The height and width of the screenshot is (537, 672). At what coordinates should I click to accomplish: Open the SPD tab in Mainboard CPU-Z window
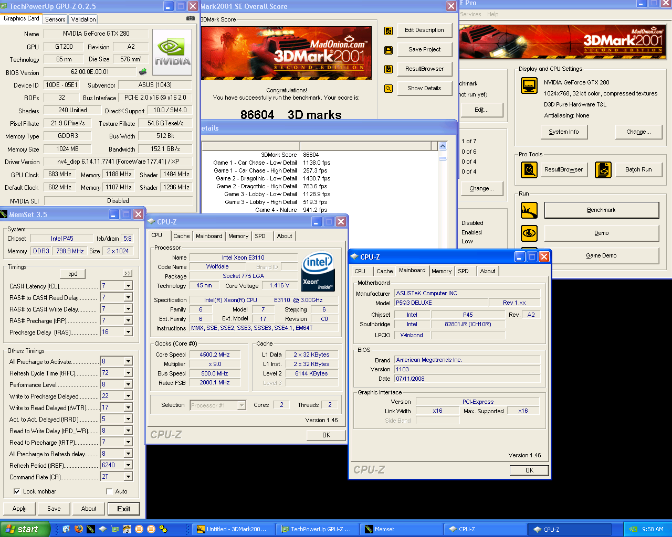463,271
